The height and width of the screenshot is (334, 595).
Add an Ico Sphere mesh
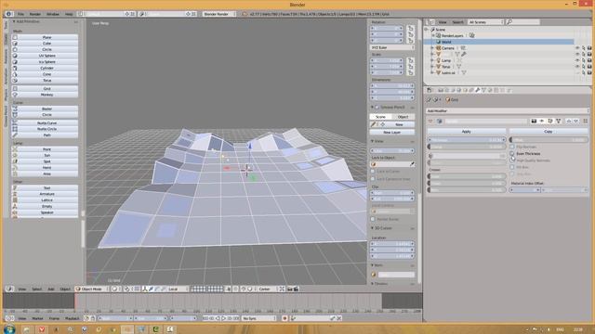tap(45, 62)
